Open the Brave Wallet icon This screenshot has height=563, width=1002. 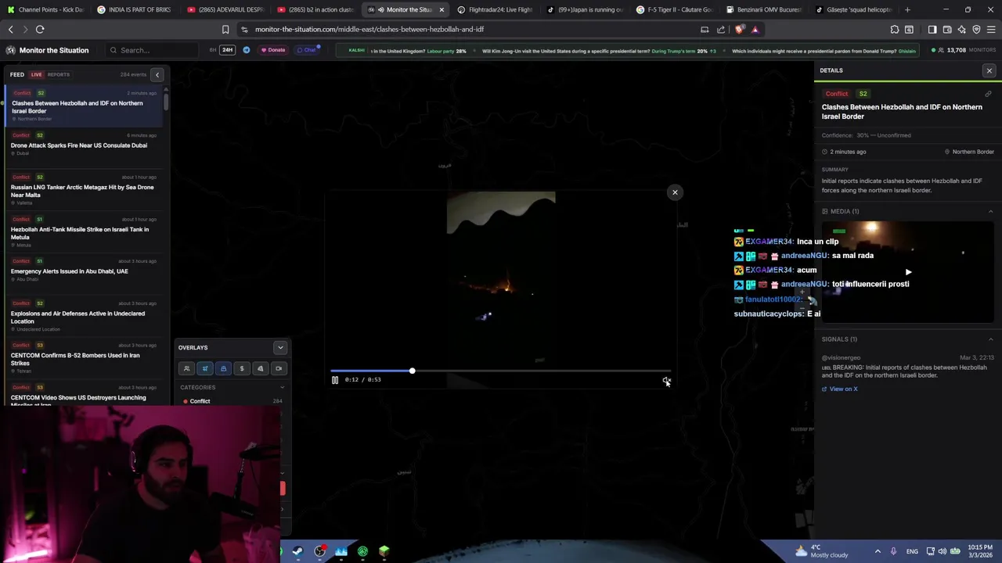(x=947, y=29)
